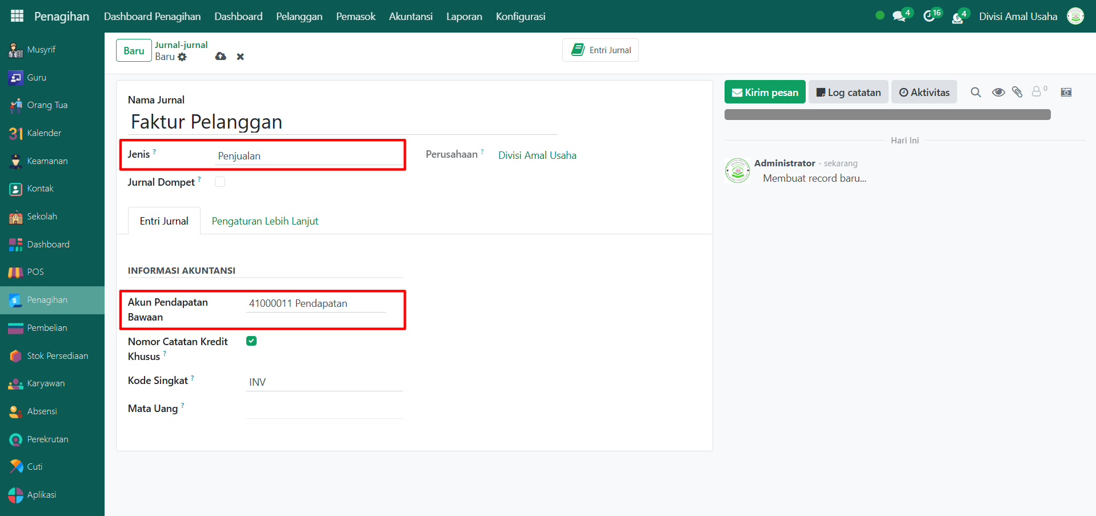Open the followers person icon
This screenshot has height=516, width=1096.
click(x=1037, y=92)
